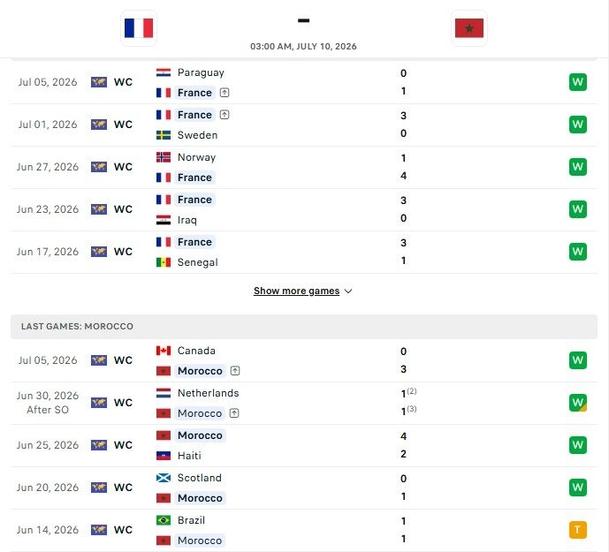Click the advancement arrow icon next to Morocco vs Canada
Image resolution: width=609 pixels, height=552 pixels.
click(x=235, y=371)
